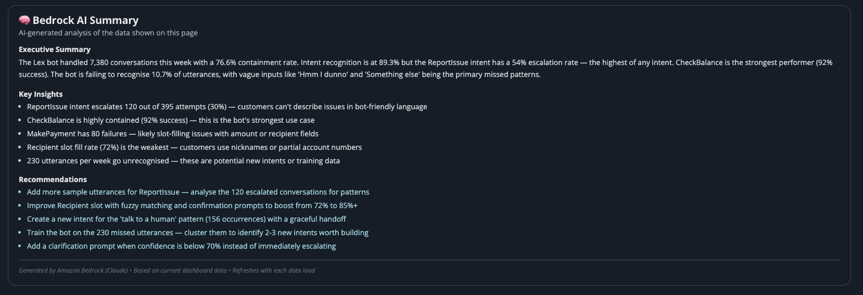
Task: Open the improve Recipient slot fuzzy matching recommendation
Action: tap(192, 206)
